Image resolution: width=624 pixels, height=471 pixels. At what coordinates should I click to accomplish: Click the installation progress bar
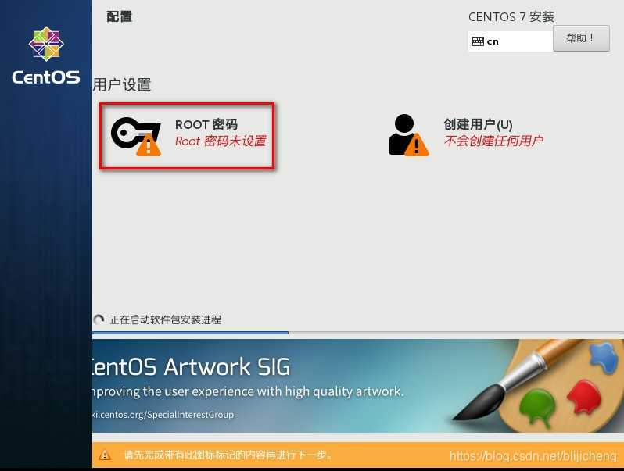pos(358,333)
